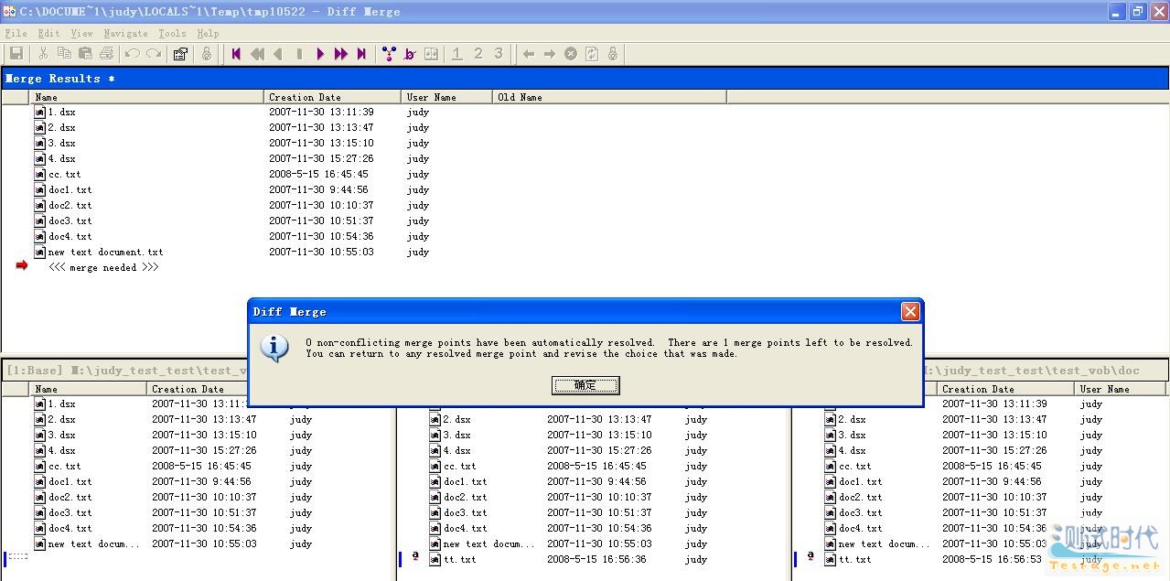Close the Diff Merge dialog with X
1170x581 pixels.
point(910,312)
